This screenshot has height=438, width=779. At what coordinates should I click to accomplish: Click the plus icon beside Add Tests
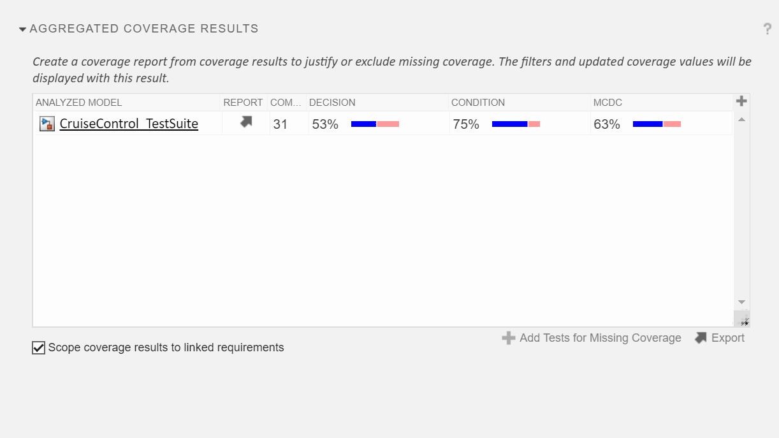509,338
